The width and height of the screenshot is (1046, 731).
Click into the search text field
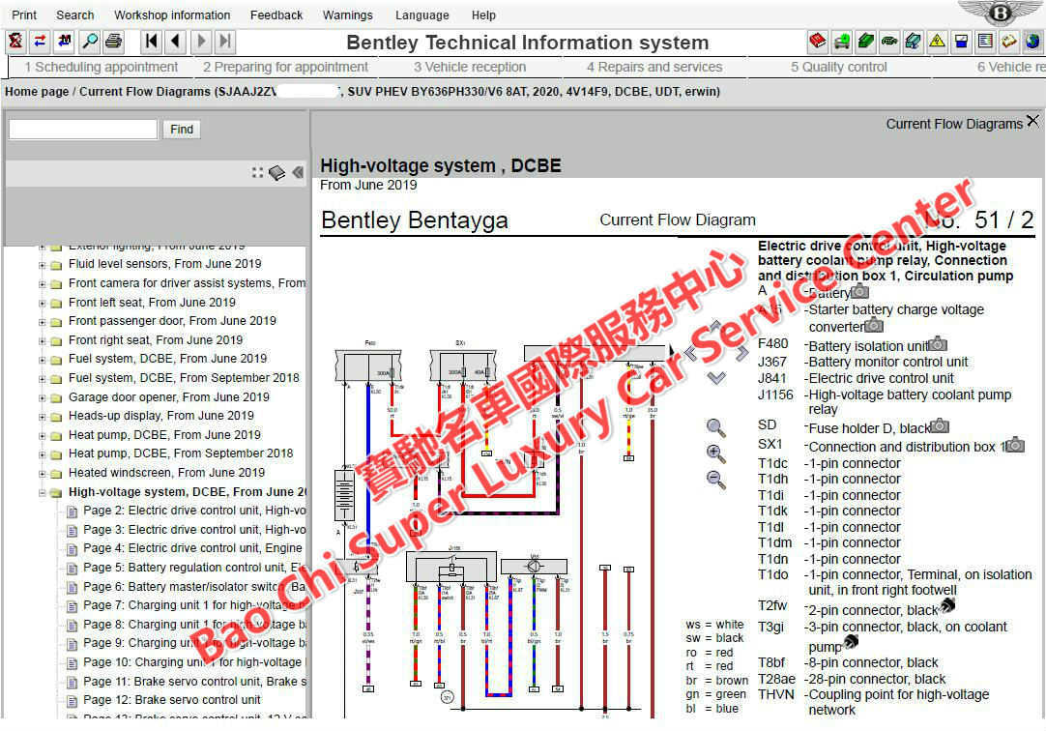click(83, 130)
